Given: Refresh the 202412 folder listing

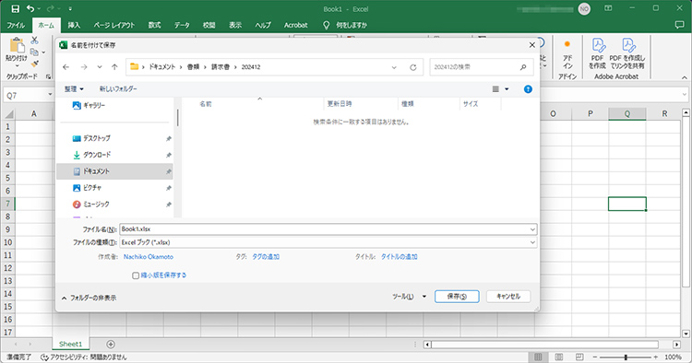Looking at the screenshot, I should (413, 67).
